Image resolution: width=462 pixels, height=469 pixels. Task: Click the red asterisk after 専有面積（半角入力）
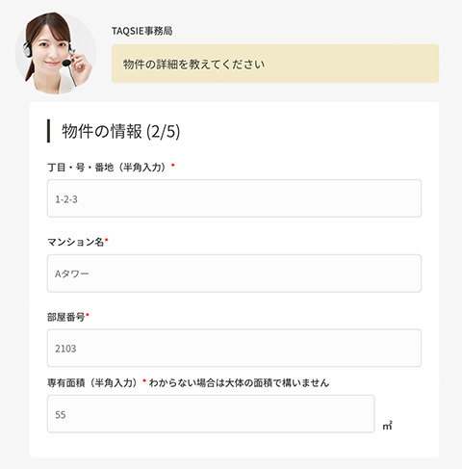click(144, 380)
